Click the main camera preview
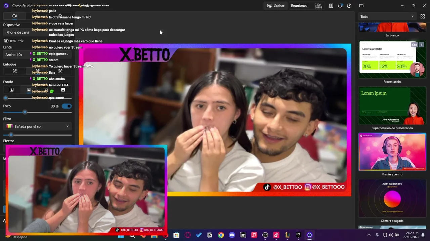The width and height of the screenshot is (430, 241). click(x=215, y=120)
